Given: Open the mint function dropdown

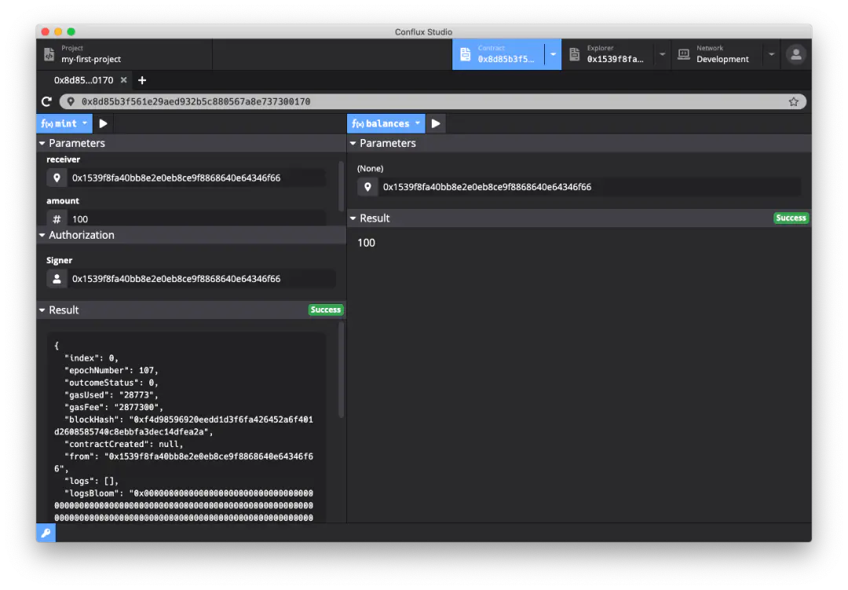Looking at the screenshot, I should pos(64,123).
